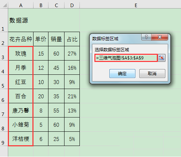Click the 玫瑰 sales cell 60
The height and width of the screenshot is (157, 181).
[x=56, y=53]
